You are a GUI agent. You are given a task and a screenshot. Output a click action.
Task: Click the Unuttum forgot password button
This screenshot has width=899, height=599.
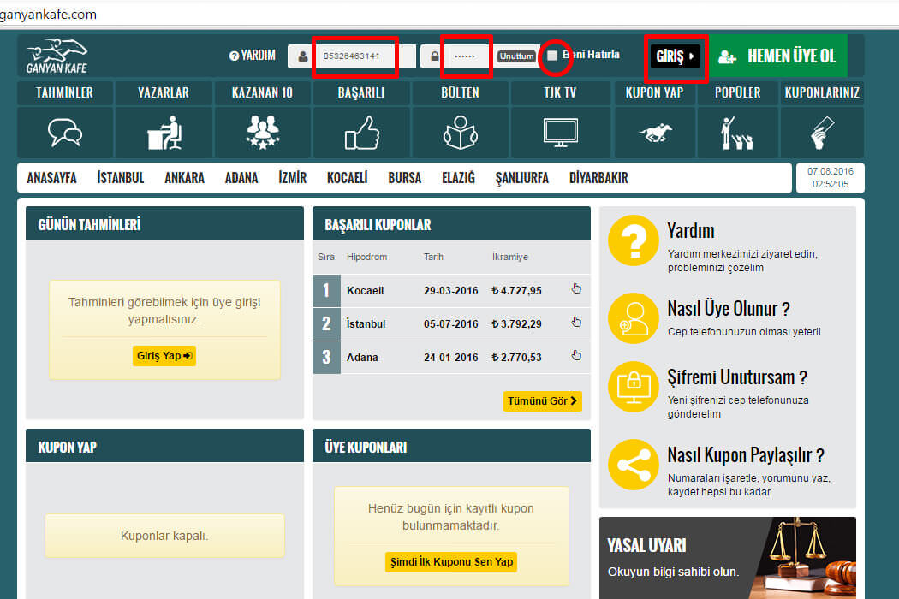[x=516, y=56]
